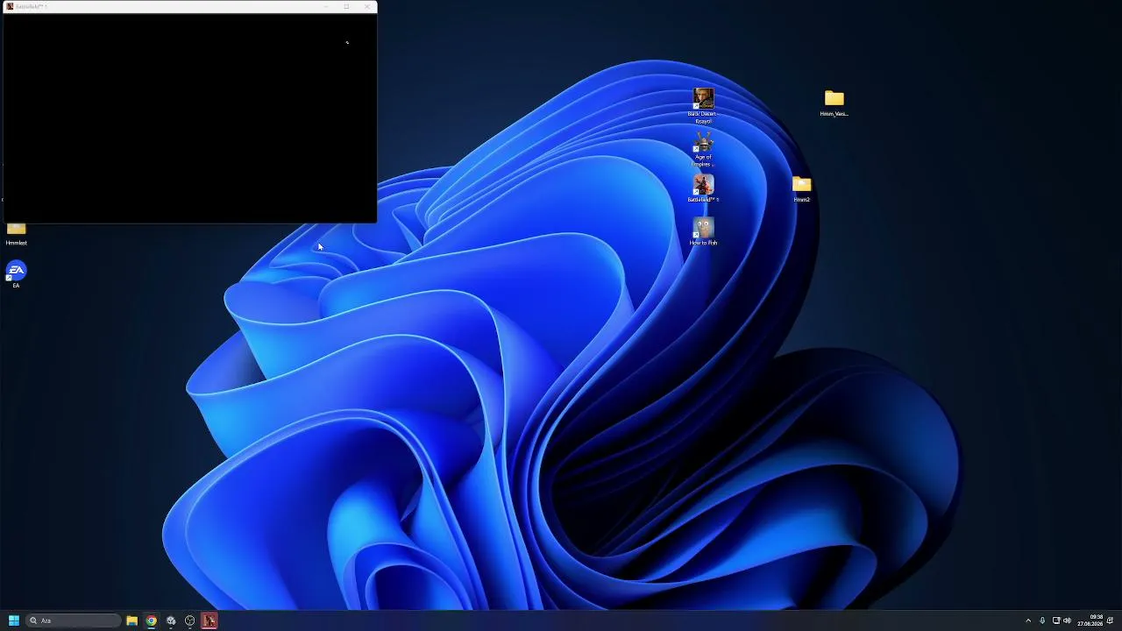Image resolution: width=1122 pixels, height=631 pixels.
Task: Select the Hmm2 folder on the desktop
Action: click(801, 188)
